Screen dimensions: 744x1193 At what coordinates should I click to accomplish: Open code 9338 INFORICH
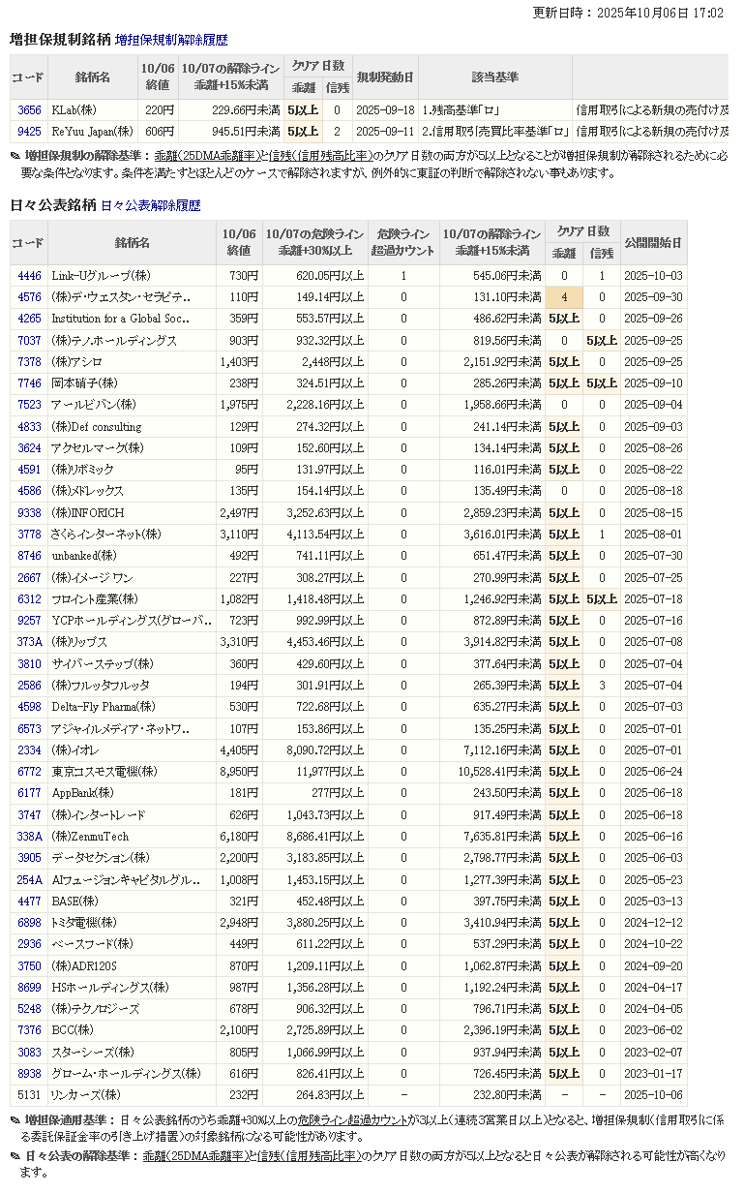coord(29,513)
